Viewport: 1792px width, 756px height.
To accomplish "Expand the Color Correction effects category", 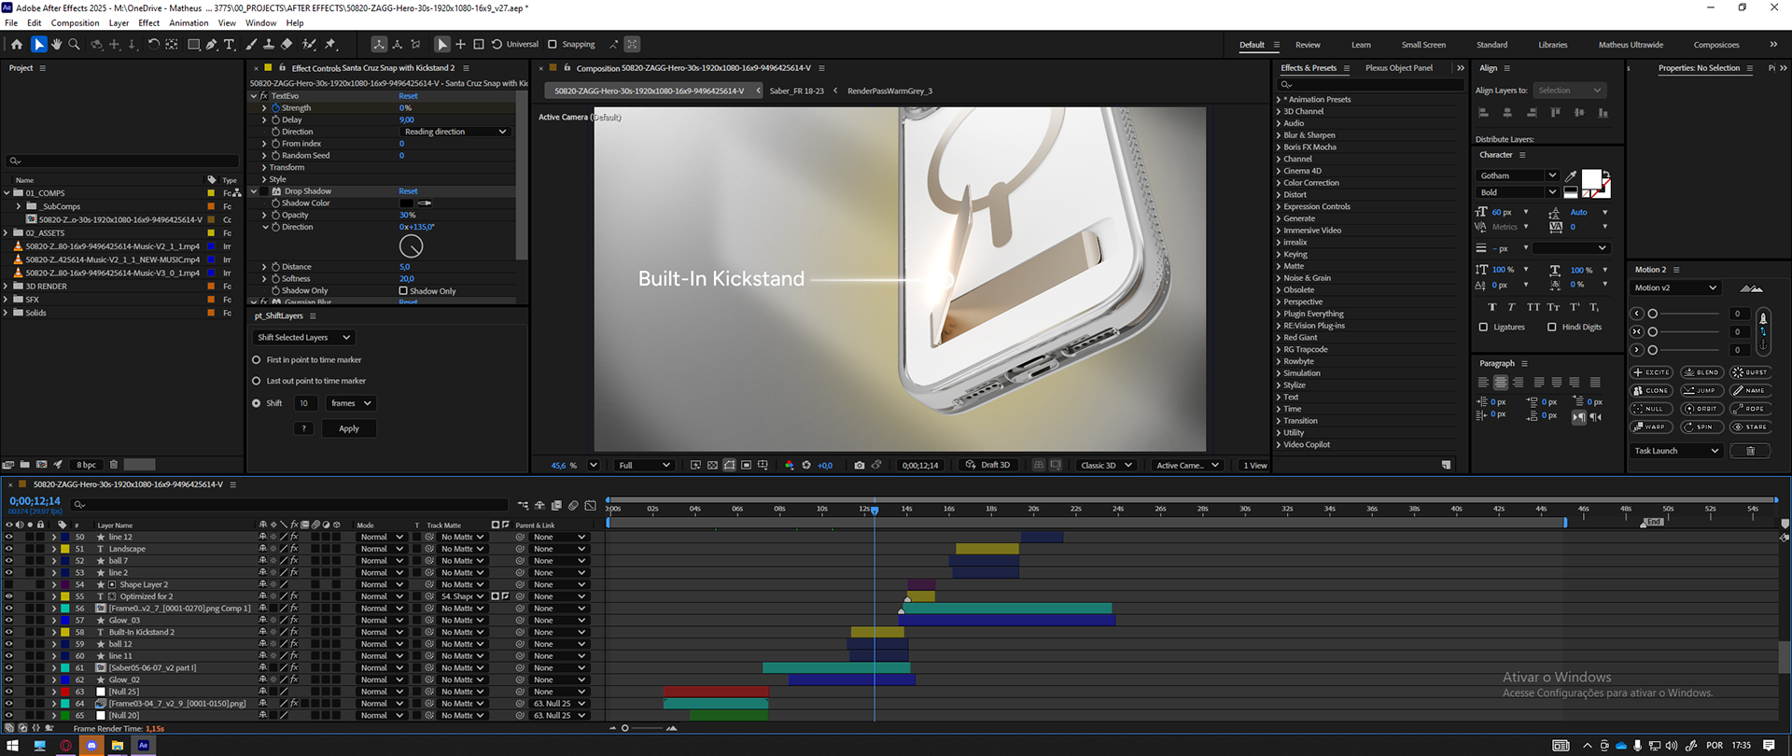I will pyautogui.click(x=1279, y=183).
